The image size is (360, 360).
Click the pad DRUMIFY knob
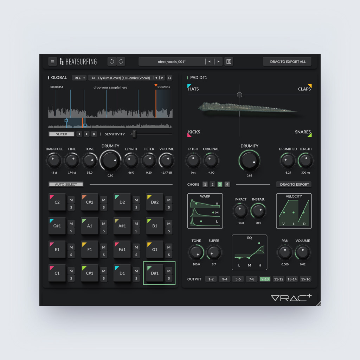point(249,161)
